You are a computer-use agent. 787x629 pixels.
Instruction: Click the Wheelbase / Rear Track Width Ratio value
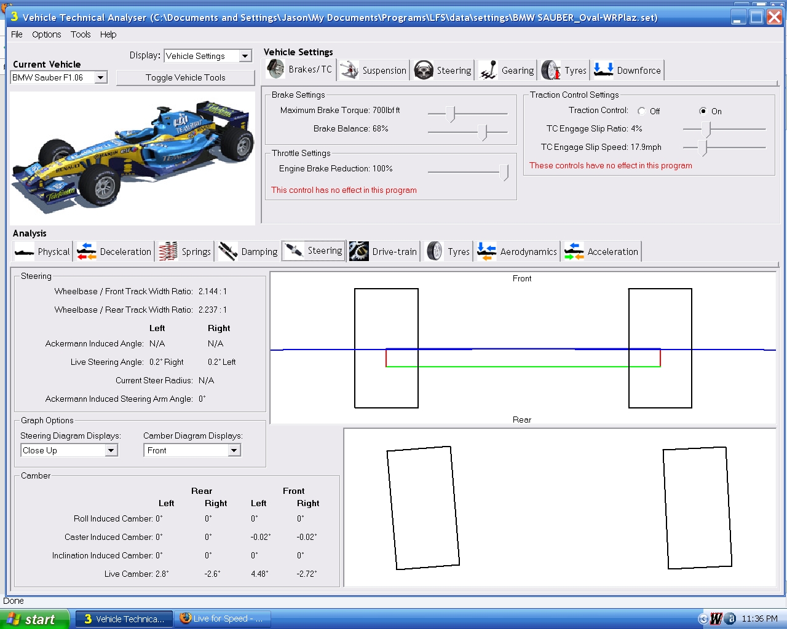(213, 310)
